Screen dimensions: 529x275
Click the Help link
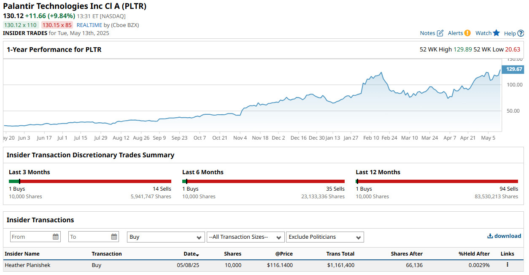[x=510, y=33]
